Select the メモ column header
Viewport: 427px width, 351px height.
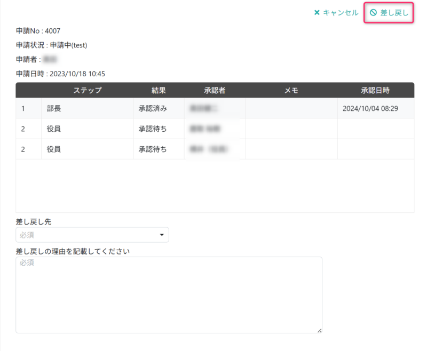coord(291,90)
